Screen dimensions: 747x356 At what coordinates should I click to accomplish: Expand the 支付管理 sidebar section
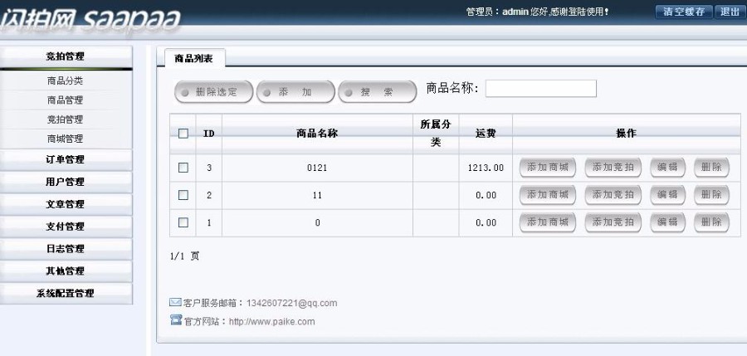coord(66,227)
